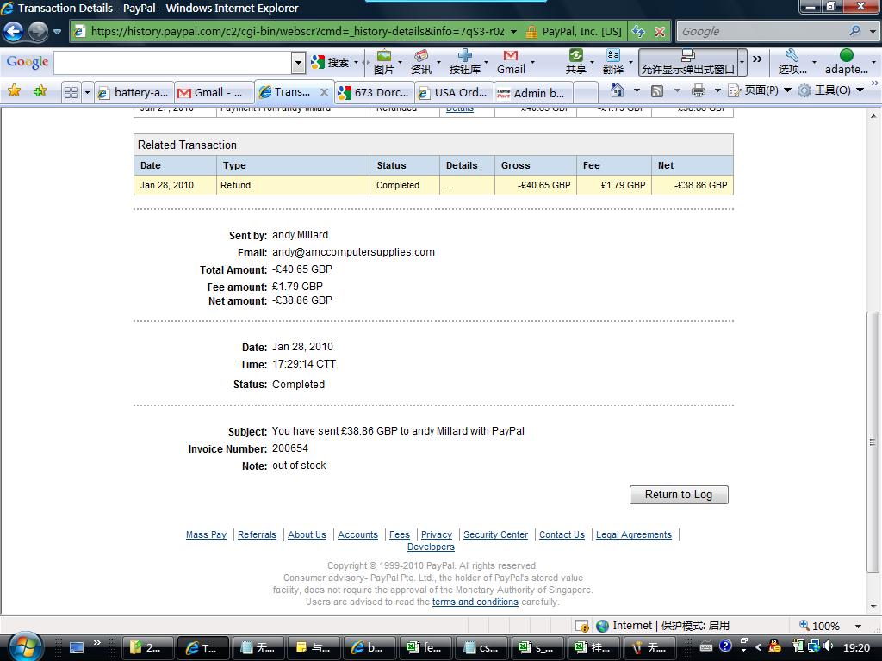Click the 资讯 news toolbar icon

point(420,62)
